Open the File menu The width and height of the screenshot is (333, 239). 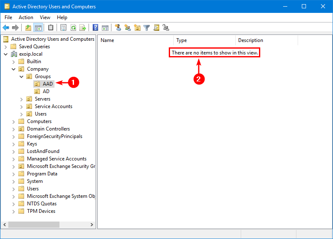[8, 17]
